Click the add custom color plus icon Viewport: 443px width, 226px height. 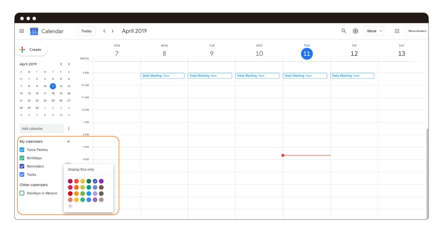pyautogui.click(x=70, y=206)
